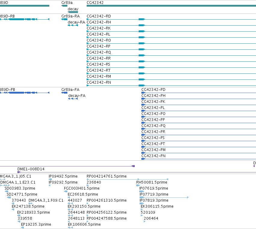256x229 pixels.
Task: Select transcript CG42342-RS
Action: click(x=98, y=64)
